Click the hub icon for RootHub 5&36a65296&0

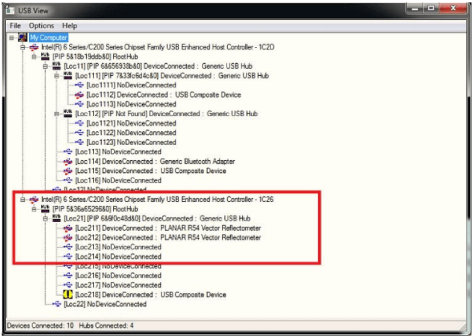point(45,209)
